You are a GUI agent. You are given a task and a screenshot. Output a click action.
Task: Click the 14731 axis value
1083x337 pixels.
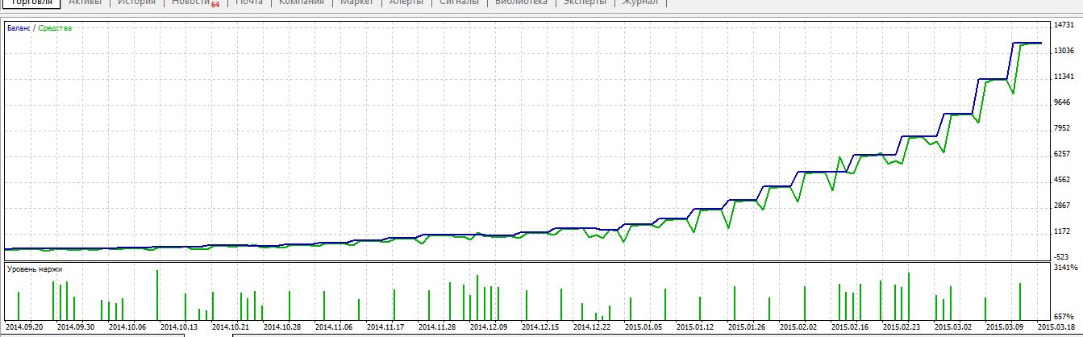[x=1064, y=25]
